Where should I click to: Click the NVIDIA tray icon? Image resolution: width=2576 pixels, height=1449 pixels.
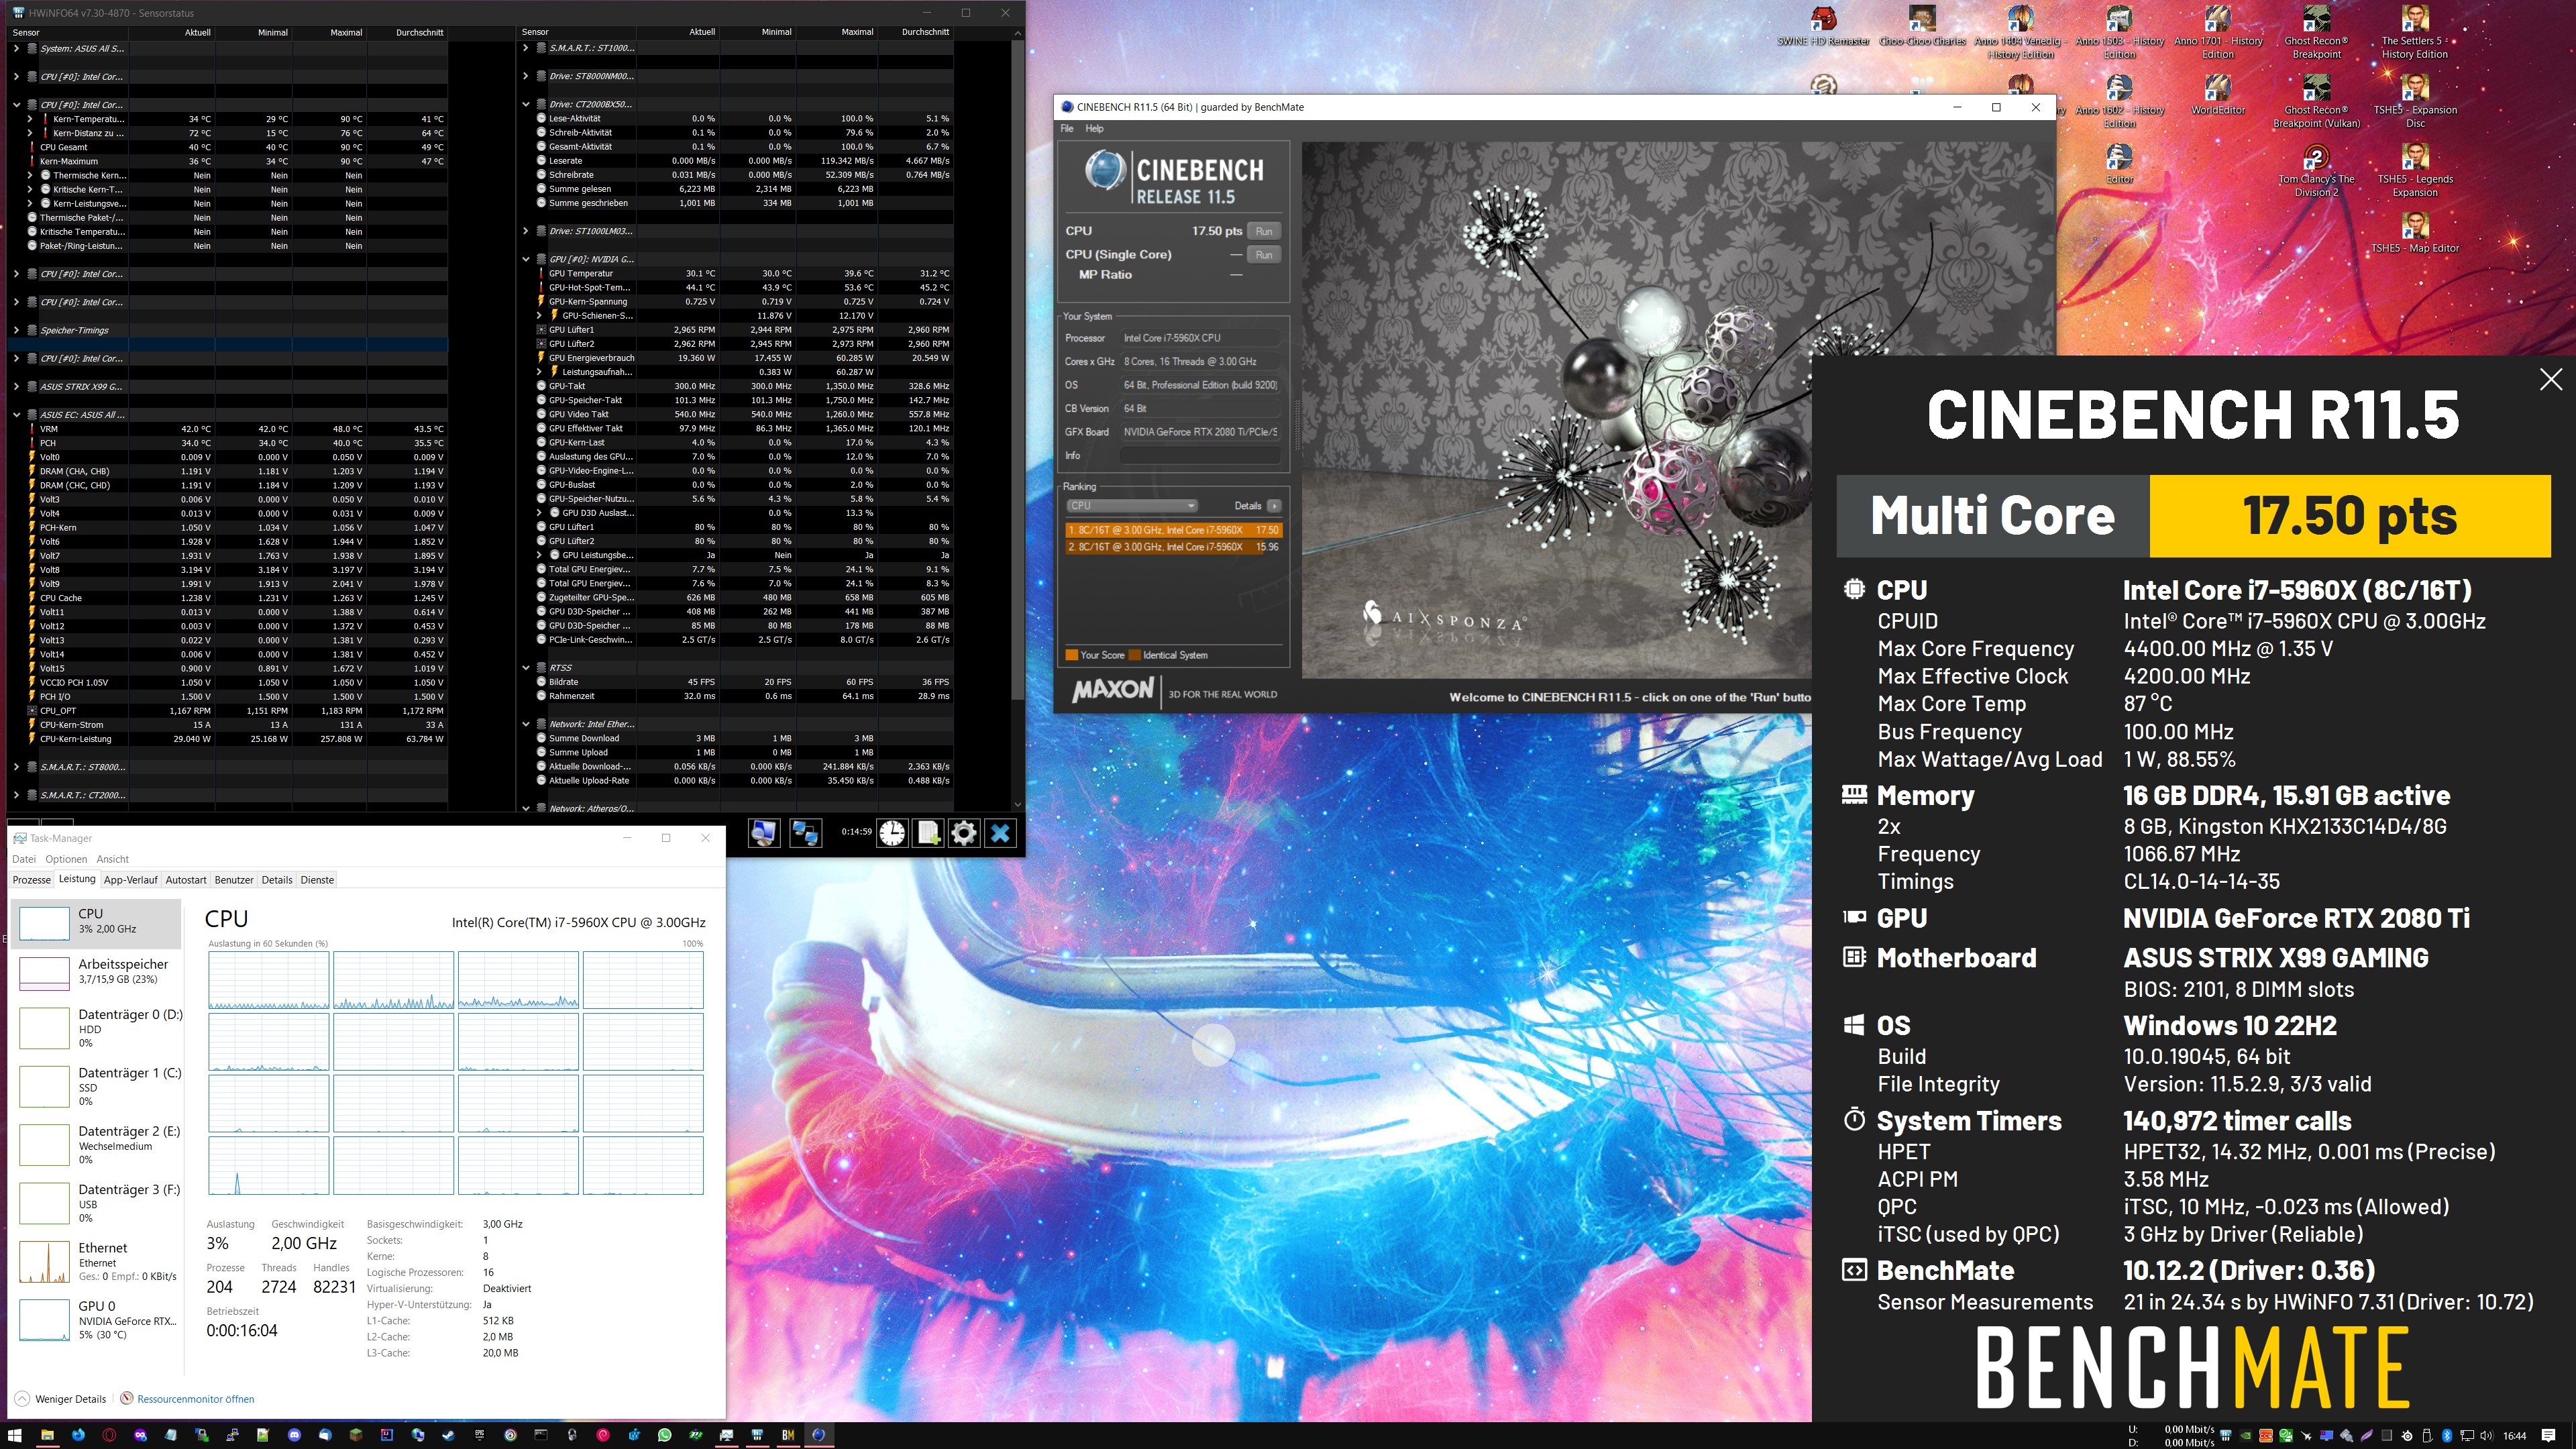[x=2246, y=1436]
